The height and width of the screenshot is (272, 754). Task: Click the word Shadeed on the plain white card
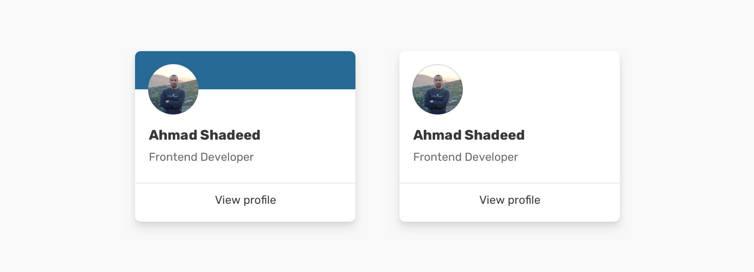[495, 135]
